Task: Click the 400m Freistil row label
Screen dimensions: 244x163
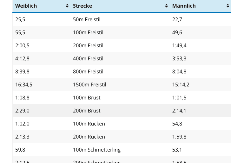Action: click(88, 58)
